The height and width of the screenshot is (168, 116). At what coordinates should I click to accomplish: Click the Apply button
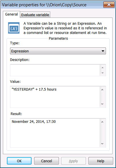[x=74, y=161]
